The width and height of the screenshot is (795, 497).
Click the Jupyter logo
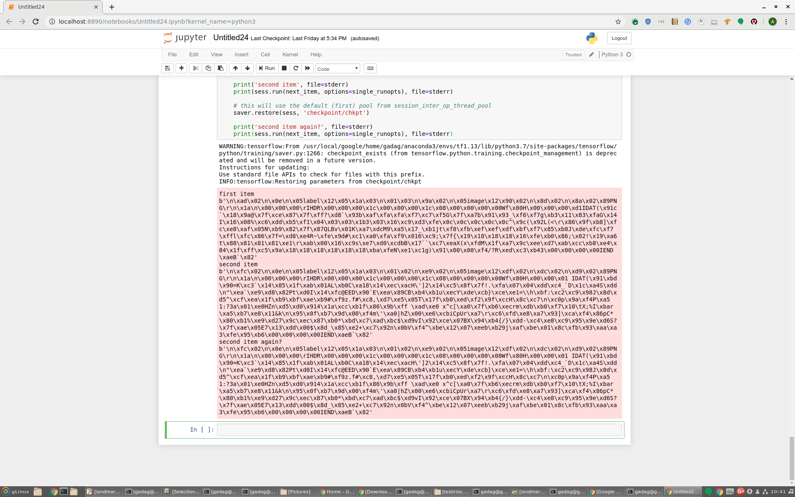(184, 38)
